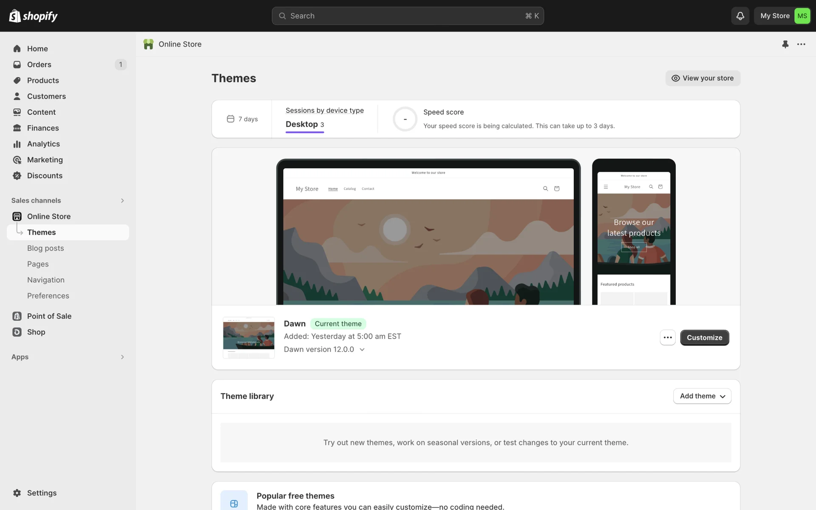
Task: Select Blog posts under Online Store
Action: 45,248
